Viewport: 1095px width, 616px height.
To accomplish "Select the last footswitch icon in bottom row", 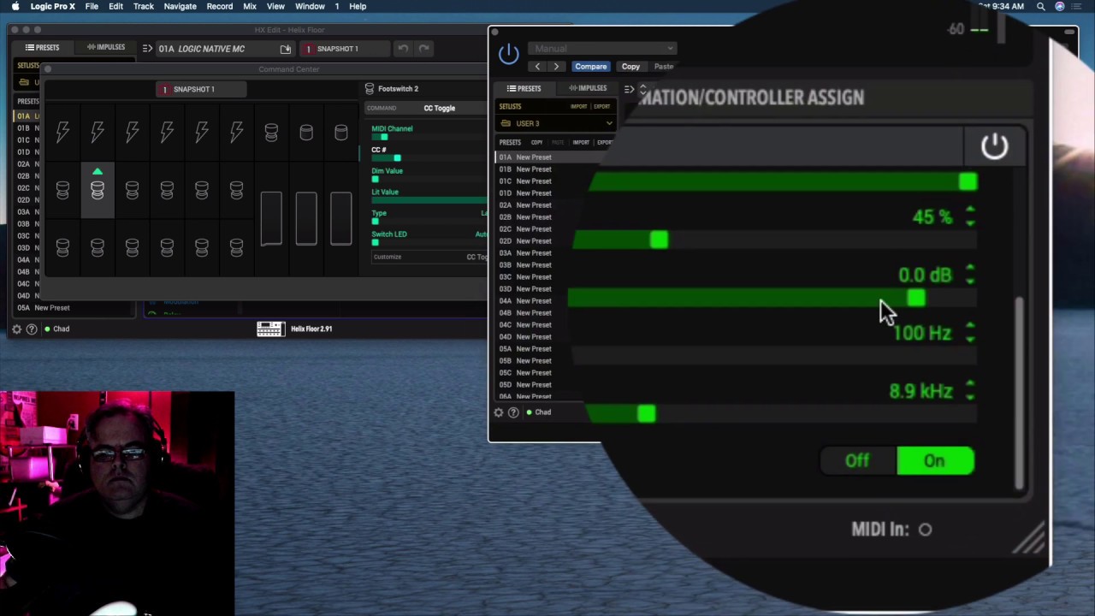I will tap(236, 247).
